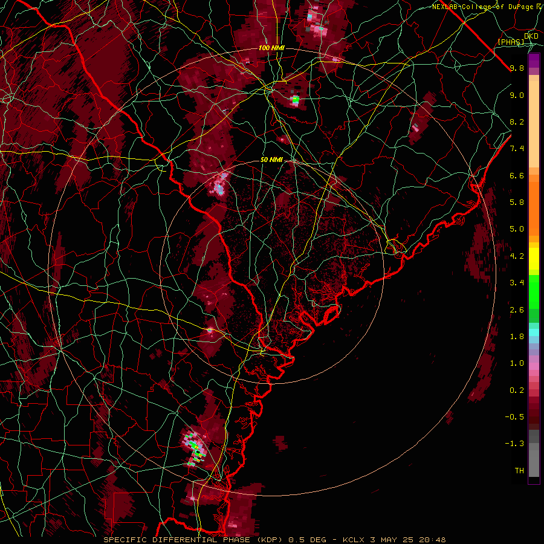Select the 4.2 value on the color scale
The width and height of the screenshot is (544, 544).
[x=517, y=256]
